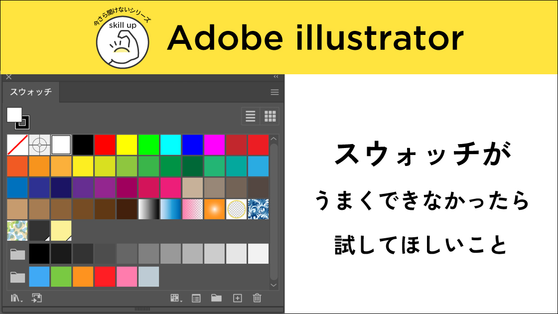
Task: Select the white swatch in first row
Action: [x=61, y=145]
